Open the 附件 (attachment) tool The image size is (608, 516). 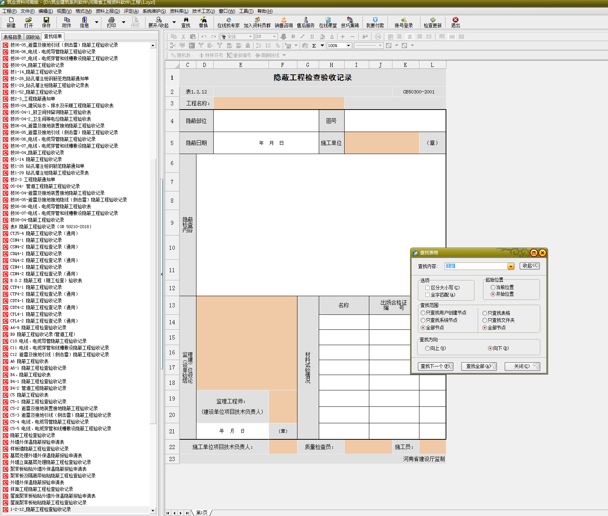coord(67,22)
